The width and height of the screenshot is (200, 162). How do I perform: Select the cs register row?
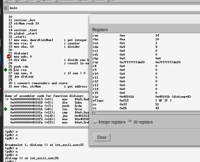click(x=146, y=104)
